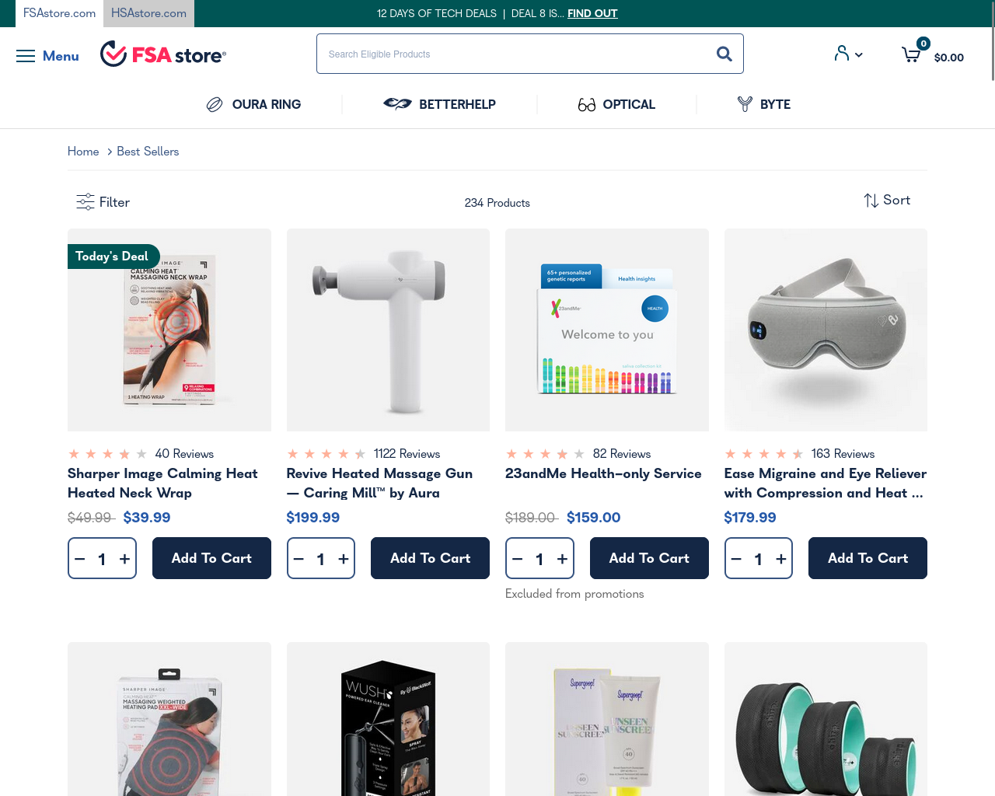Switch to the HSAstore.com tab

tap(148, 13)
